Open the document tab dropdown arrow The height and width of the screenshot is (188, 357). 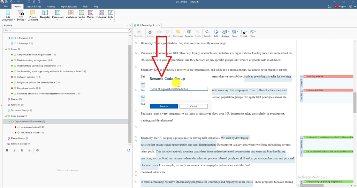click(x=156, y=25)
